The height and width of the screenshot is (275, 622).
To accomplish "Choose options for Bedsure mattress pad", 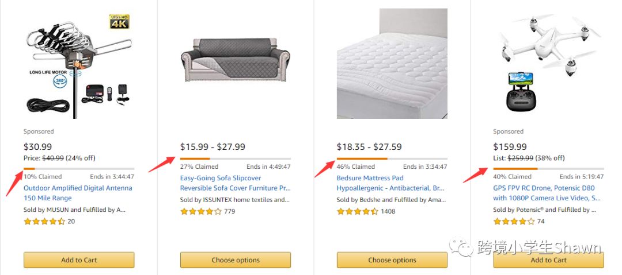I will tap(392, 260).
